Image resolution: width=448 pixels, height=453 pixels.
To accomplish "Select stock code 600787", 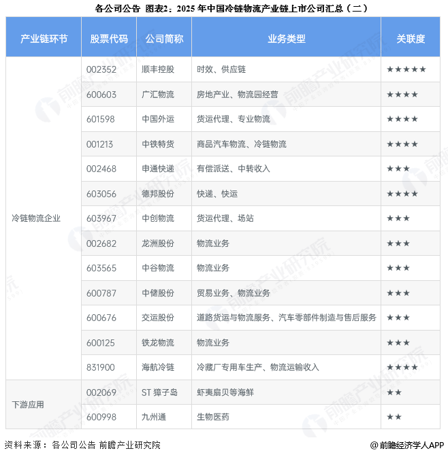I will (101, 293).
